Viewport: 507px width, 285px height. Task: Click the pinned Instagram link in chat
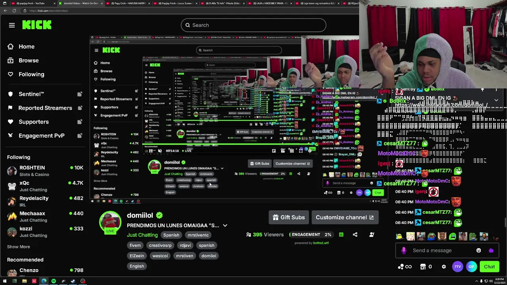(x=441, y=105)
